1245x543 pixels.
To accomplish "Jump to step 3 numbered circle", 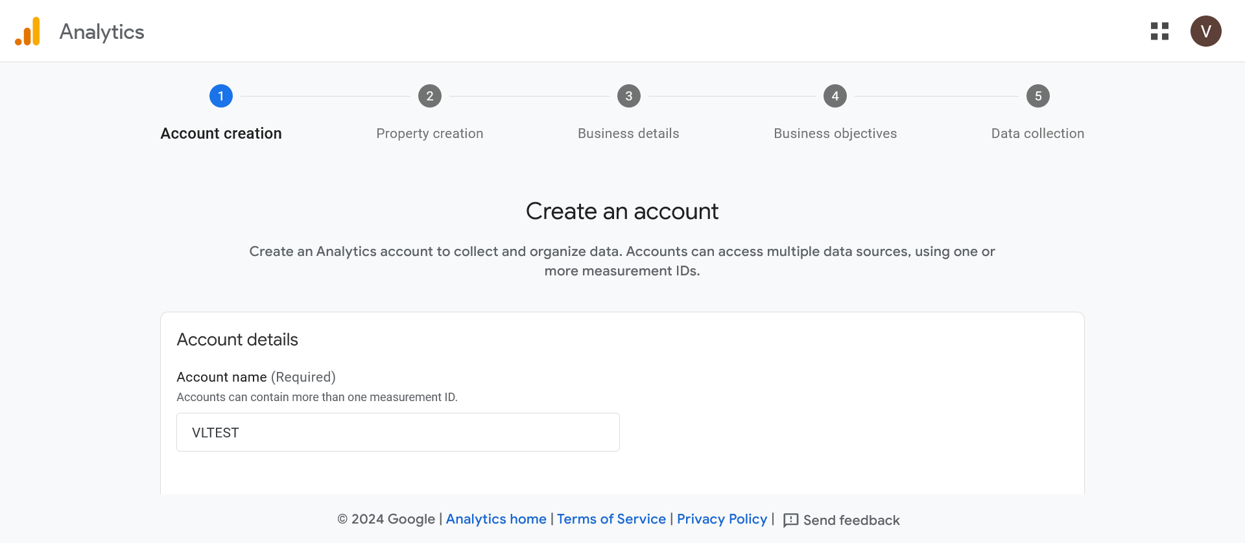I will pos(628,96).
